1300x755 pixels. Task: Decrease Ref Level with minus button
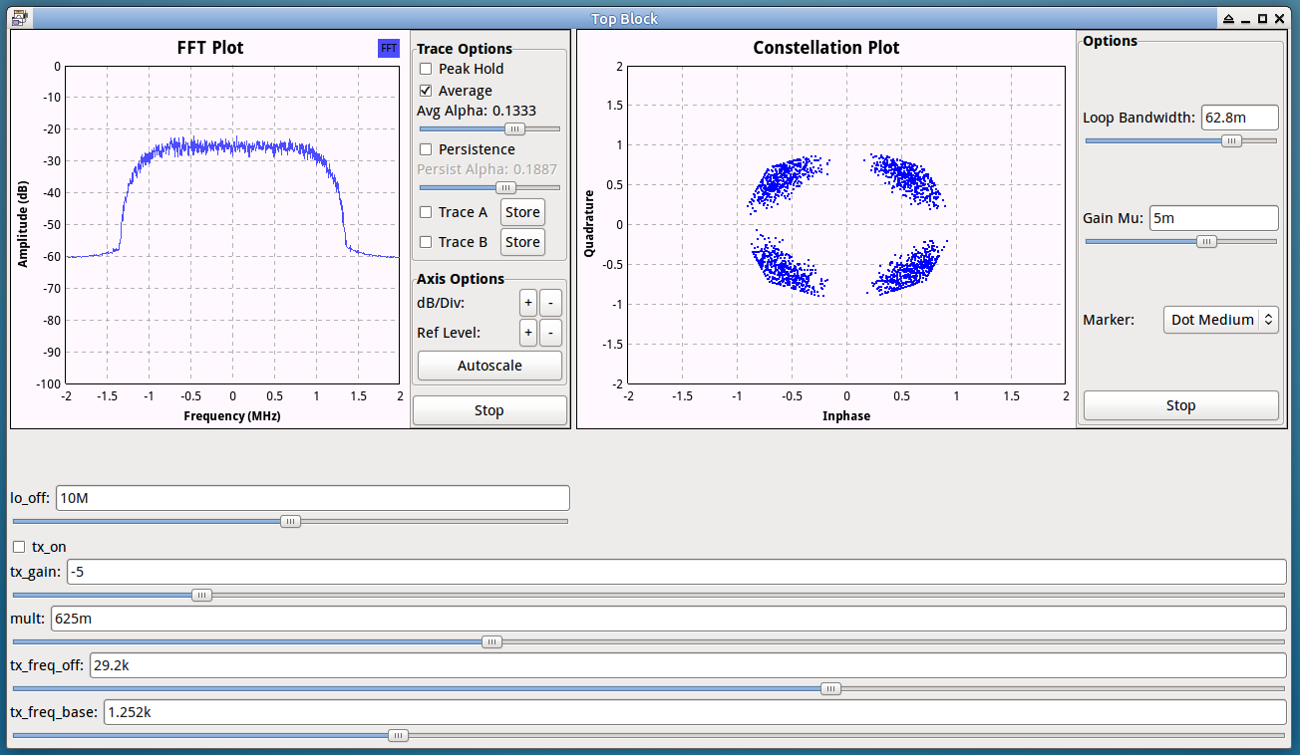(x=551, y=333)
